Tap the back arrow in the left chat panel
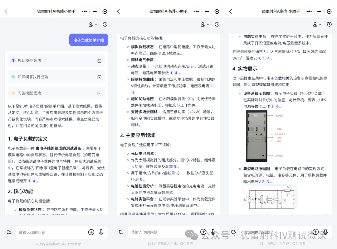 [6, 12]
